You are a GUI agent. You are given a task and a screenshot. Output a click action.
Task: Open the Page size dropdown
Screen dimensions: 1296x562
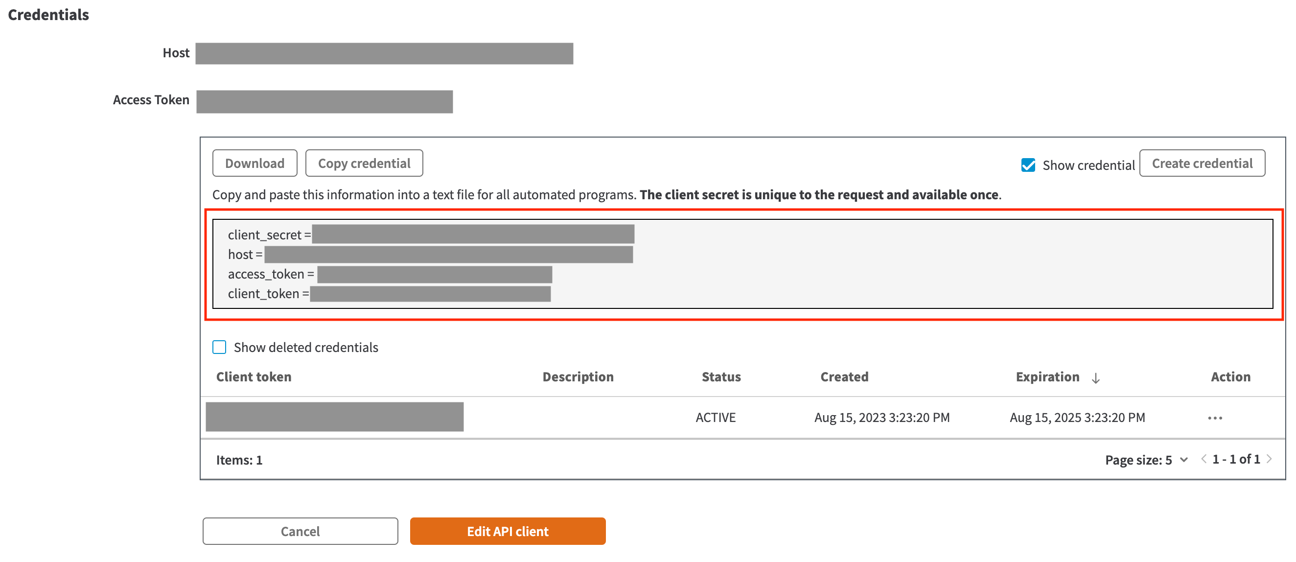[x=1146, y=460]
